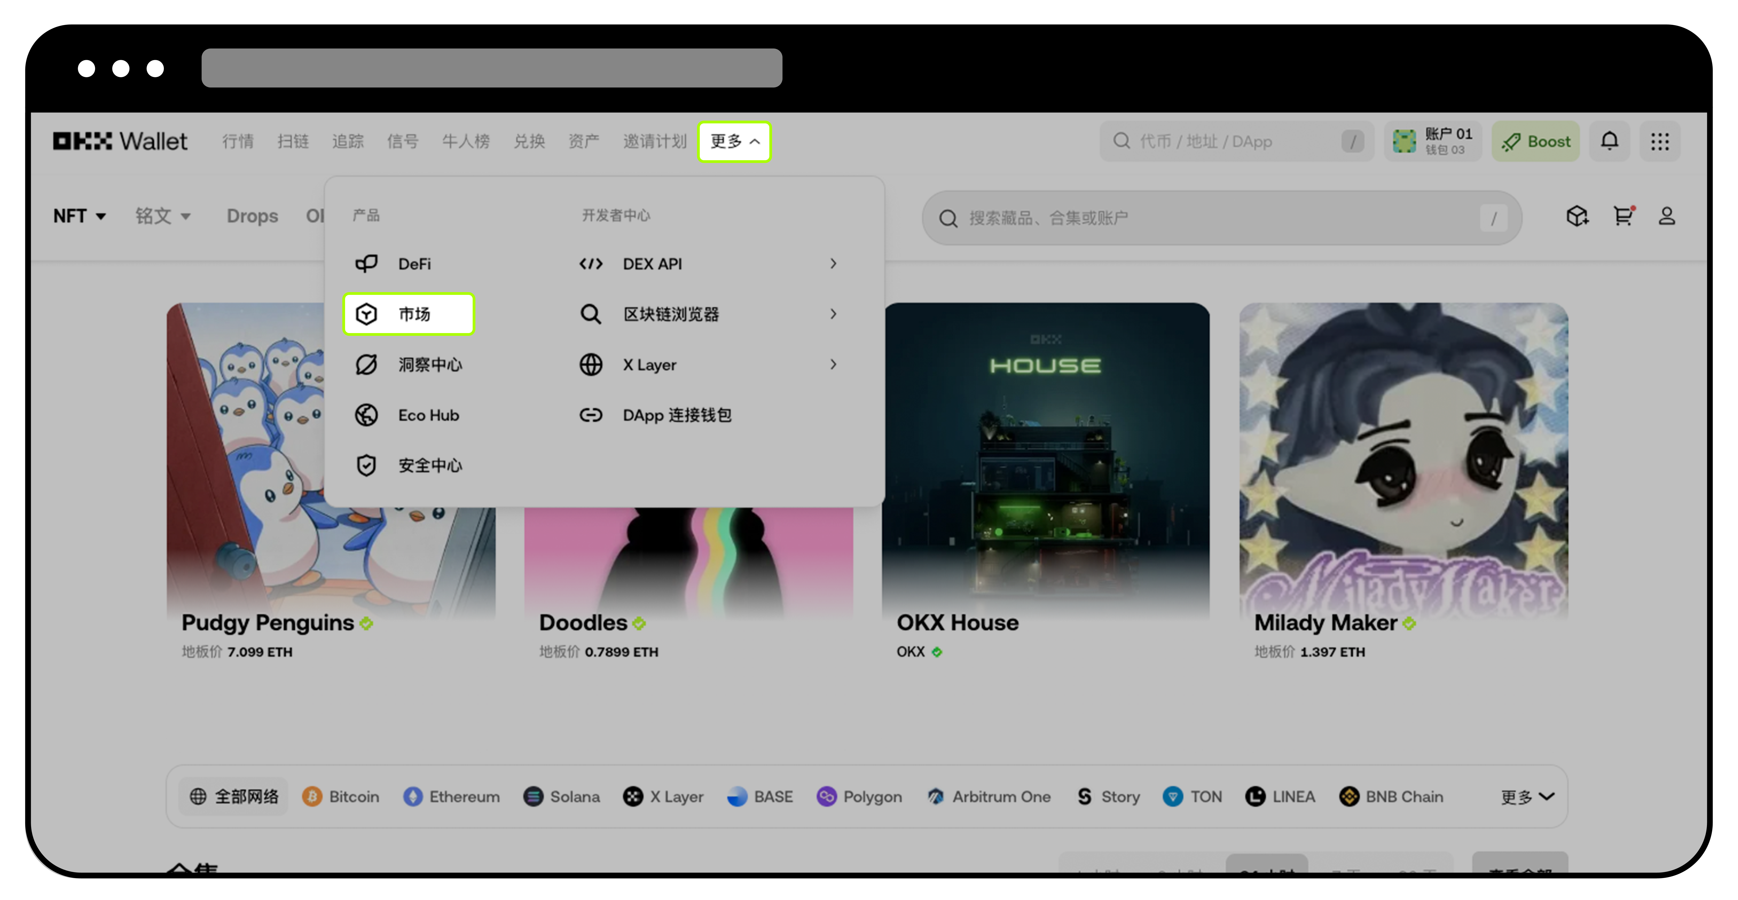Screen dimensions: 1738x900
Task: Click the 安全中心 shield icon
Action: point(366,465)
